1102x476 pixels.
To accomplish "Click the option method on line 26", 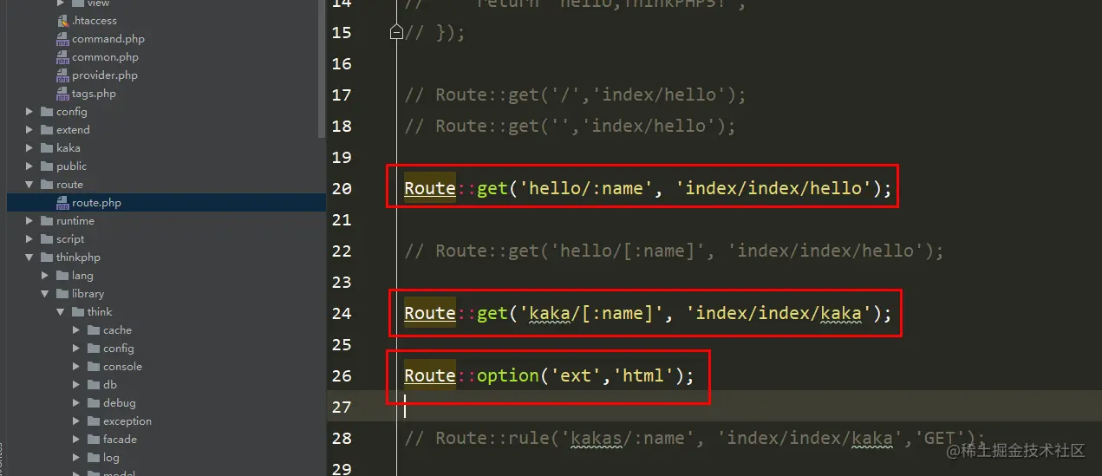I will [508, 375].
